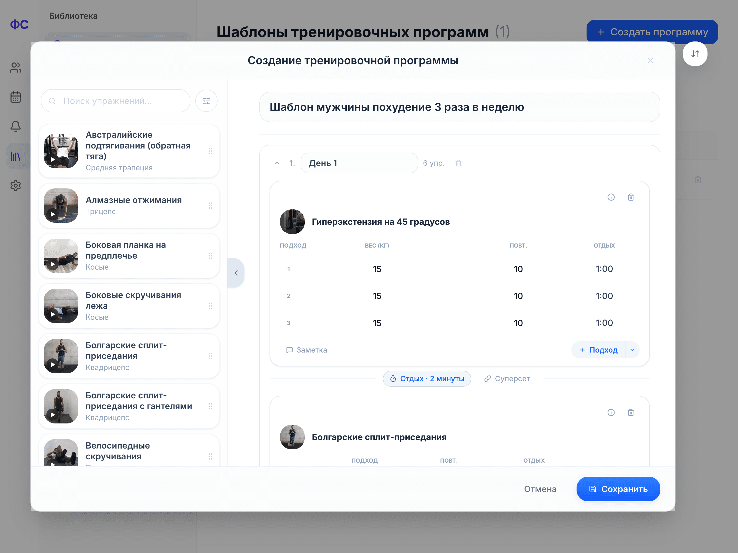This screenshot has width=738, height=553.
Task: Click Создать программу in background page
Action: click(x=652, y=32)
